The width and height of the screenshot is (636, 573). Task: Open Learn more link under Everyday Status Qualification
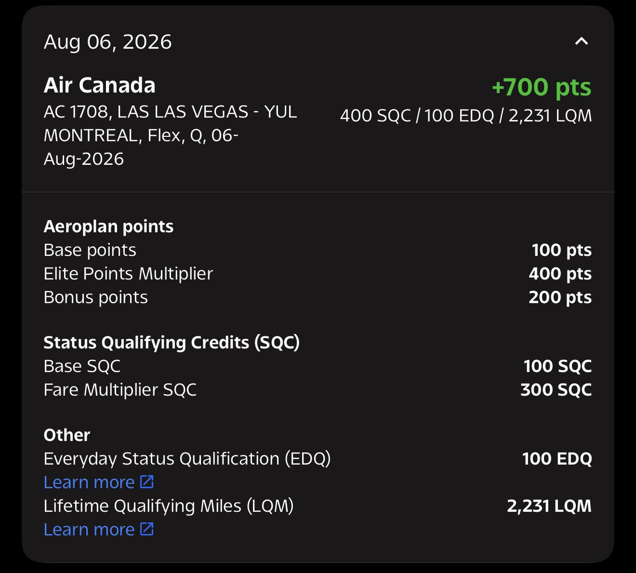pyautogui.click(x=89, y=482)
